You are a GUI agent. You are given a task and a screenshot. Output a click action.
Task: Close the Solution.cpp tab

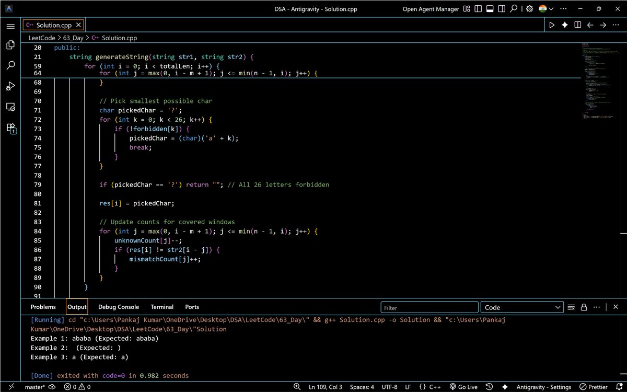[x=78, y=25]
